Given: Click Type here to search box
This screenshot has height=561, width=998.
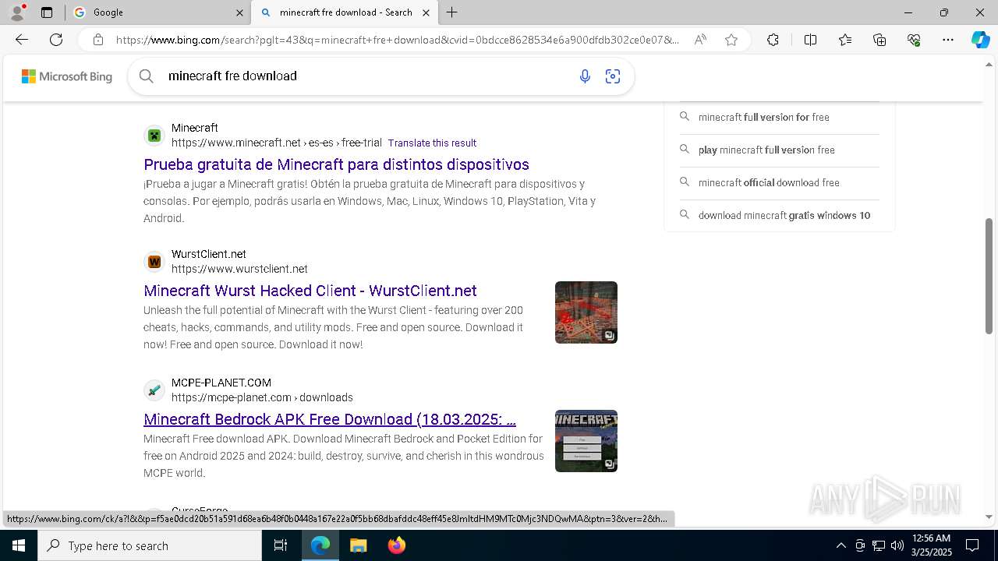Looking at the screenshot, I should [x=150, y=545].
